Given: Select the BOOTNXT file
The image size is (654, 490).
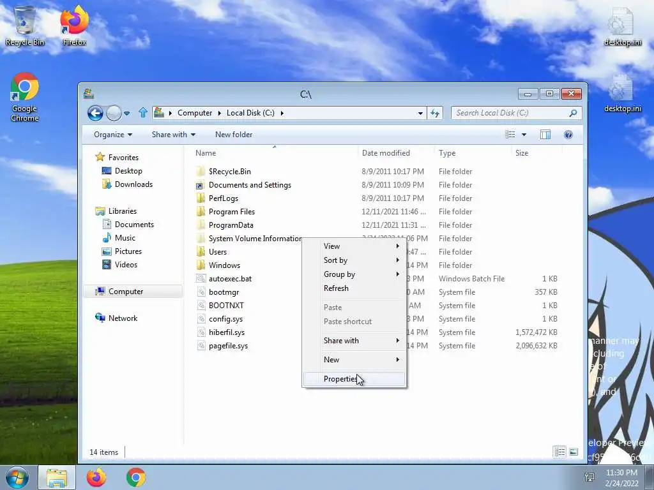Looking at the screenshot, I should [220, 306].
